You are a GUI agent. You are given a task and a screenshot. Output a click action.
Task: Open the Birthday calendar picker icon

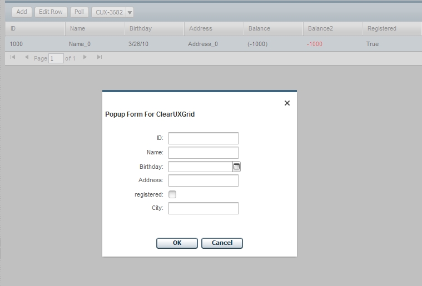click(x=236, y=167)
